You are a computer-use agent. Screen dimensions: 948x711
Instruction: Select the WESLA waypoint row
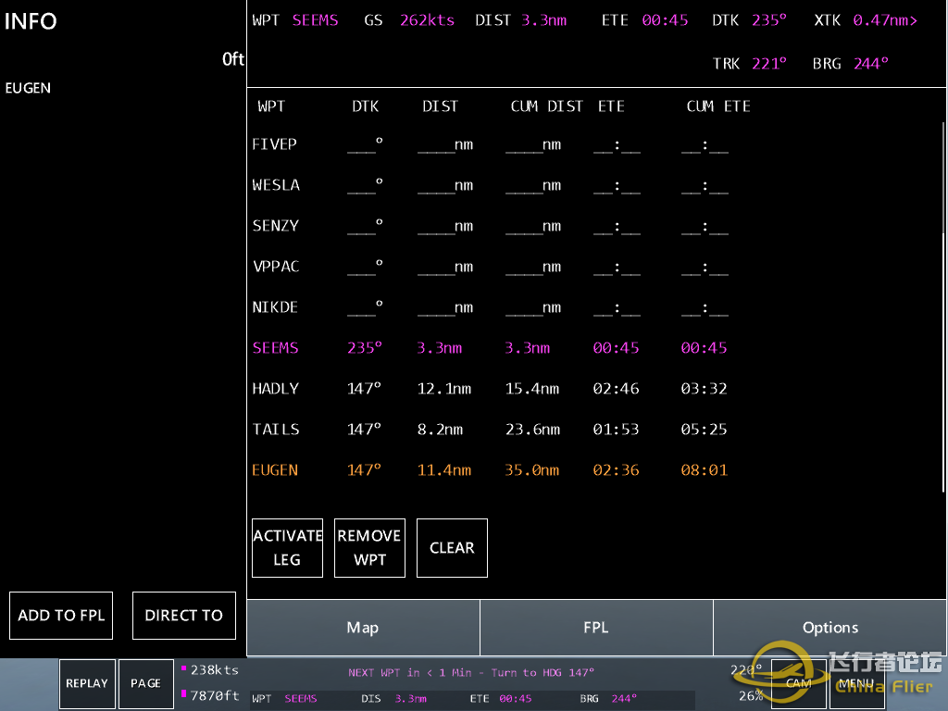click(491, 185)
